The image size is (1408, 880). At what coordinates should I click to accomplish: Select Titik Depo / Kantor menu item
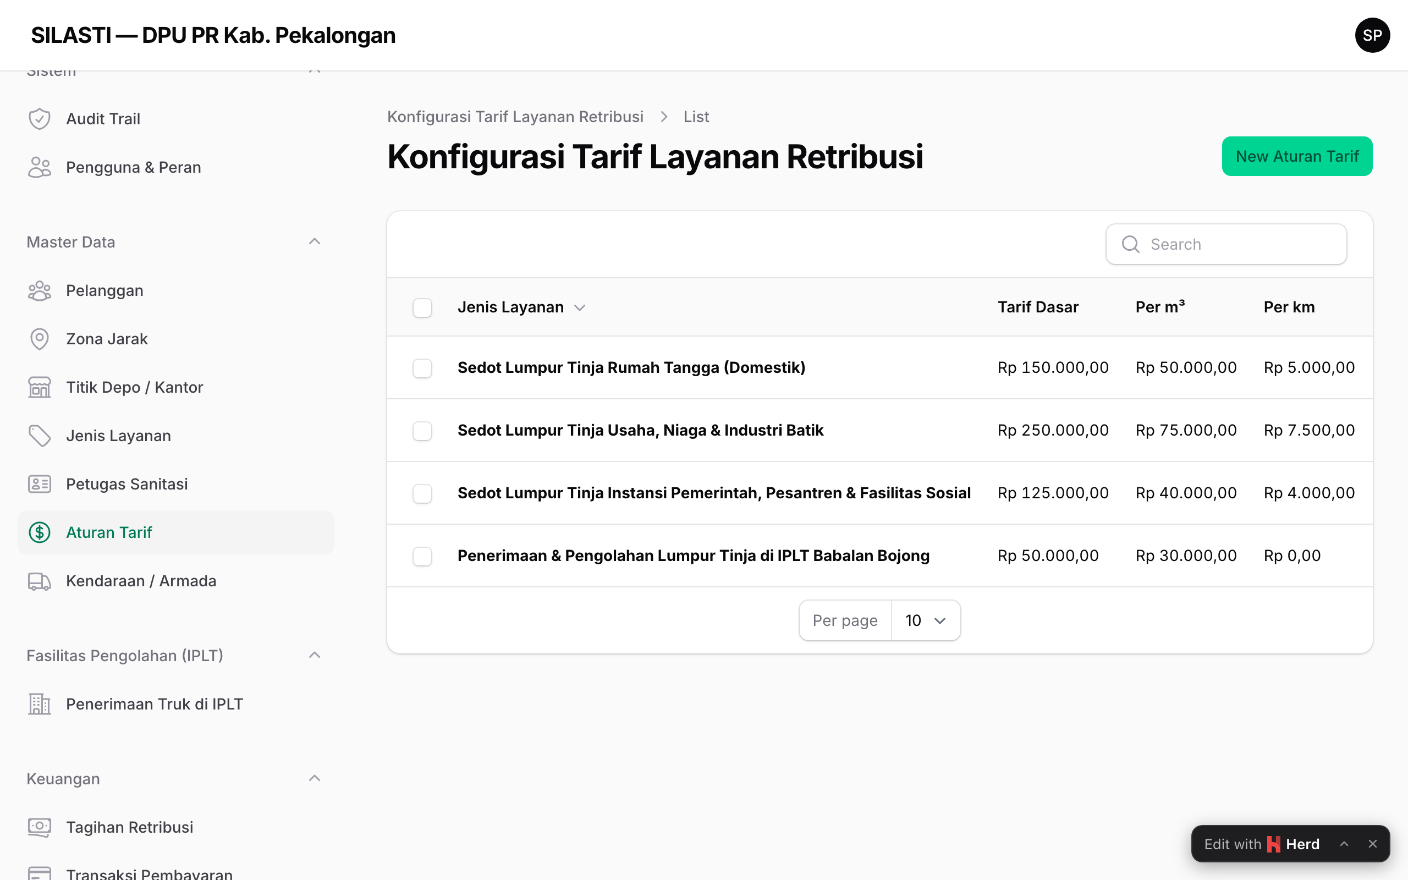175,387
